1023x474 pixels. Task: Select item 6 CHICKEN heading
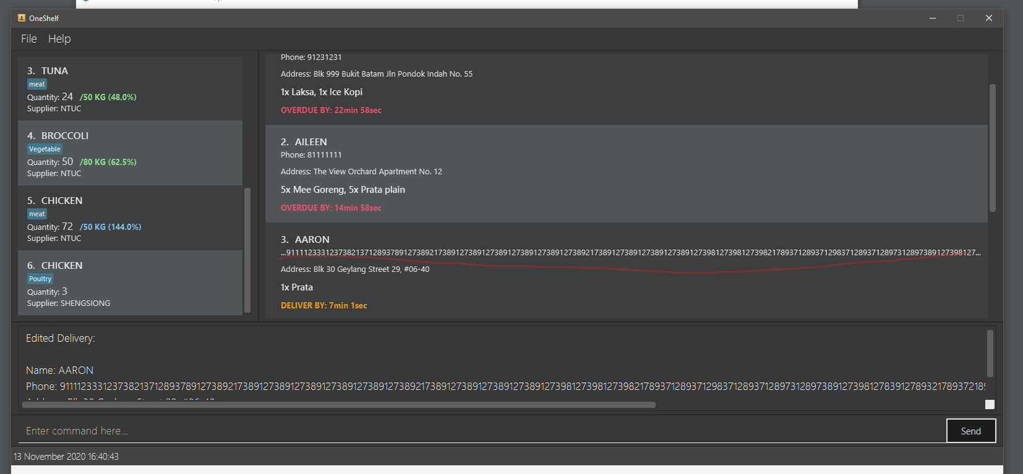point(54,265)
